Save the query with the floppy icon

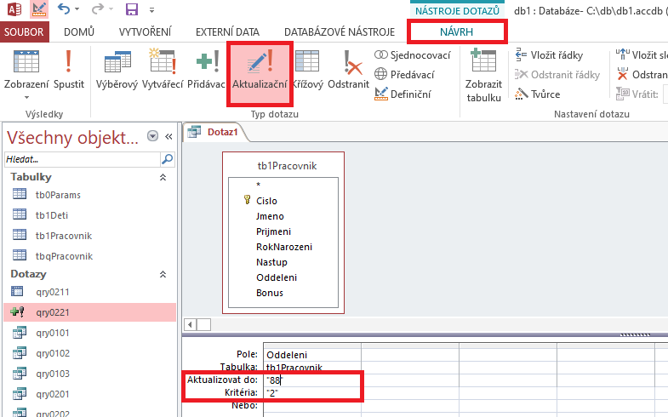[x=132, y=9]
